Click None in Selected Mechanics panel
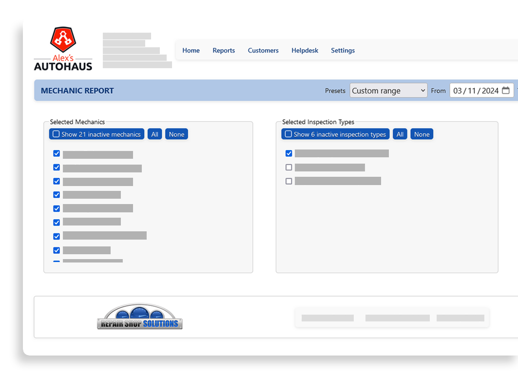The image size is (518, 375). click(x=176, y=133)
